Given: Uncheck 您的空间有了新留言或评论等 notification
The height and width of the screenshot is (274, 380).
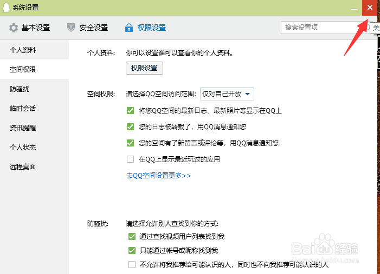Looking at the screenshot, I should 131,143.
